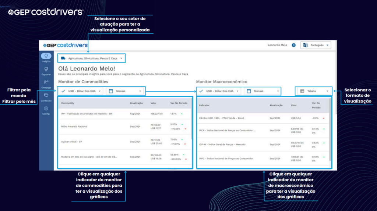Click the Indicador column header

(x=204, y=105)
